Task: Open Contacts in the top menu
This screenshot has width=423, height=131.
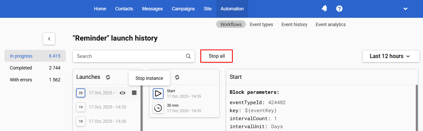Action: tap(124, 9)
